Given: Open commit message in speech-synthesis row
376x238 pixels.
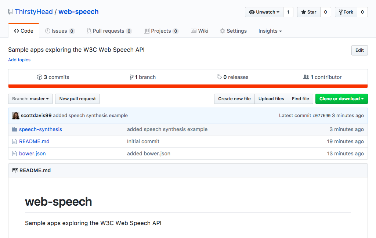Looking at the screenshot, I should point(167,129).
